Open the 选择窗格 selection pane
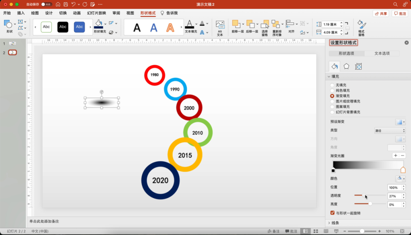The height and width of the screenshot is (235, 411). click(x=265, y=28)
